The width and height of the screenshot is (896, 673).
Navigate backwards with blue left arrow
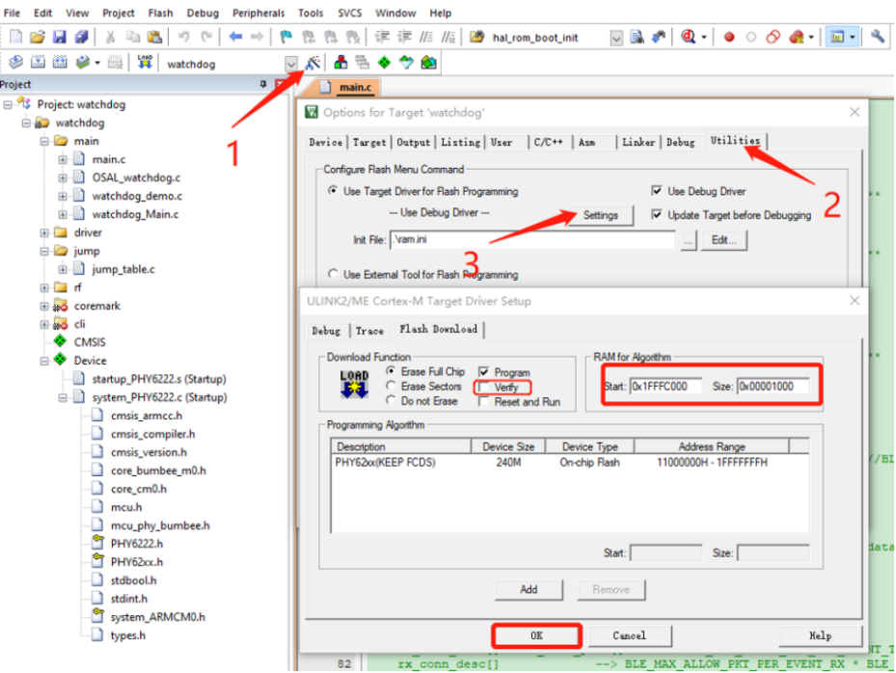pyautogui.click(x=235, y=38)
